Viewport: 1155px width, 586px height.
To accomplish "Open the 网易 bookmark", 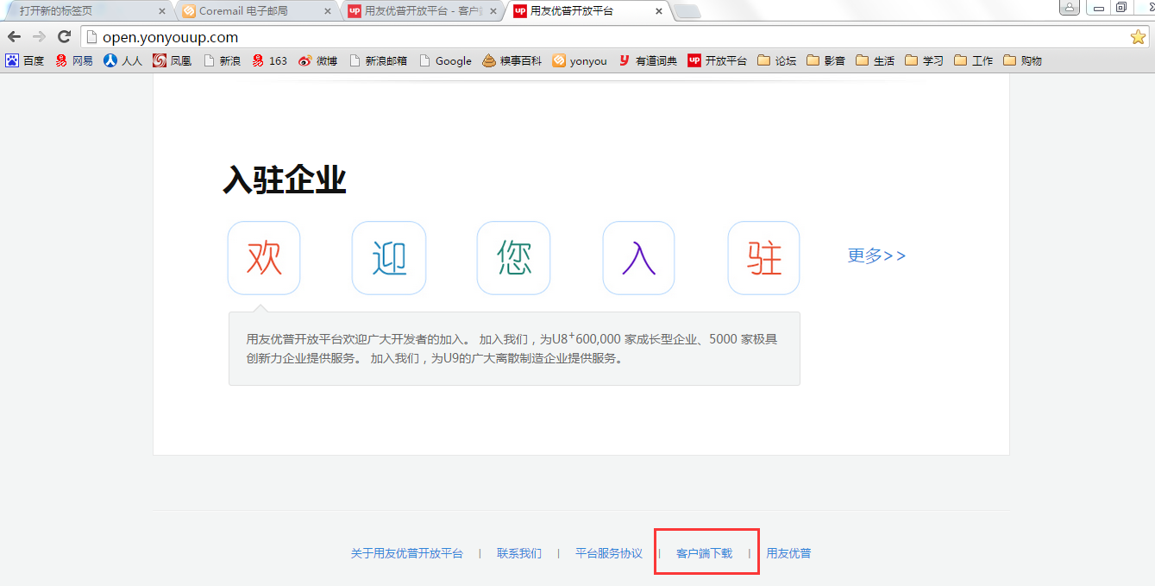I will pos(74,60).
